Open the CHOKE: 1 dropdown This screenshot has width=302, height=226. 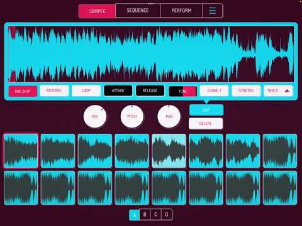click(214, 90)
